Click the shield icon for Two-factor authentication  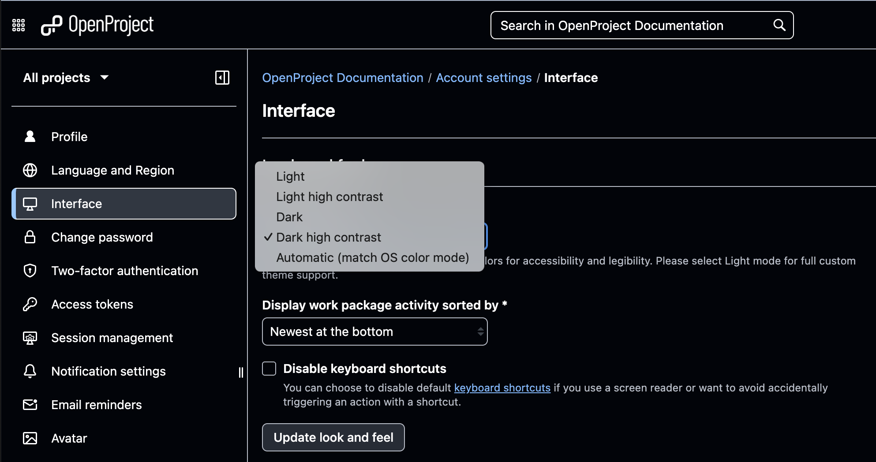[x=30, y=271]
